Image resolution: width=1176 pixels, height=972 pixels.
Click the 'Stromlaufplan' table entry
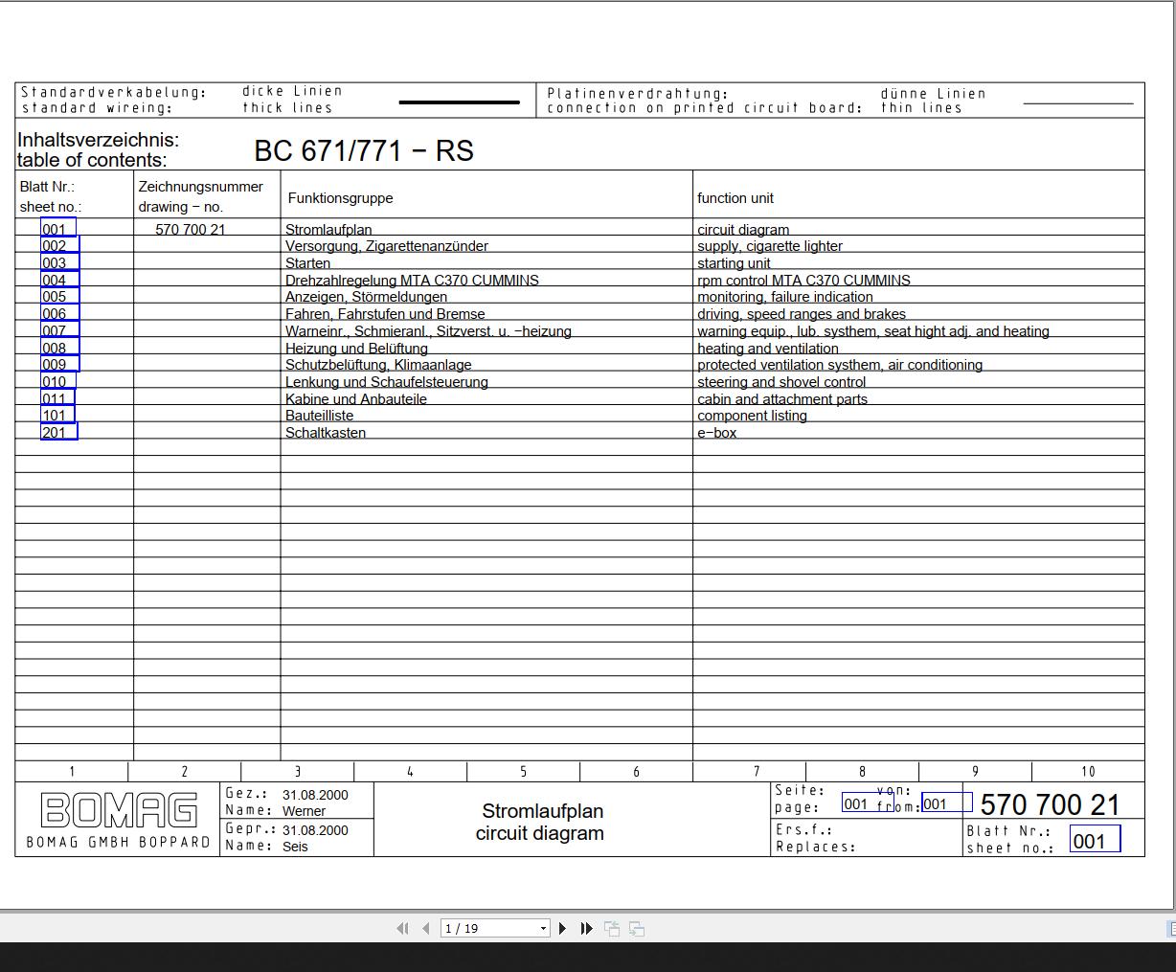328,230
